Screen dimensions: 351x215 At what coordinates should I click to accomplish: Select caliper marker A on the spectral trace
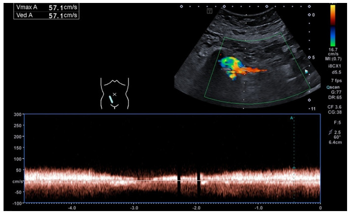[x=292, y=118]
